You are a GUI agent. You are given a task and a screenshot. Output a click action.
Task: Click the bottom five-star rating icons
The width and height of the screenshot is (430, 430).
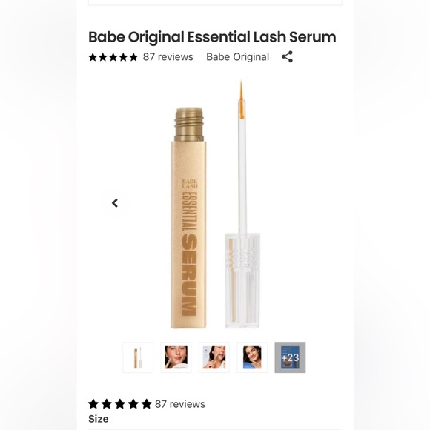[120, 403]
